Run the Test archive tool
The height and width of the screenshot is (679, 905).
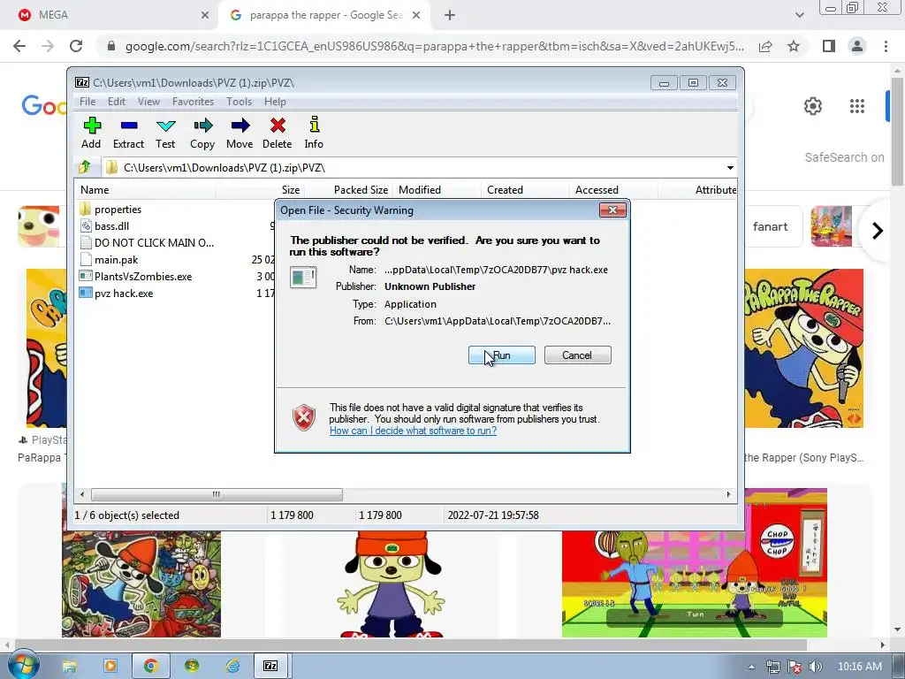(x=165, y=133)
